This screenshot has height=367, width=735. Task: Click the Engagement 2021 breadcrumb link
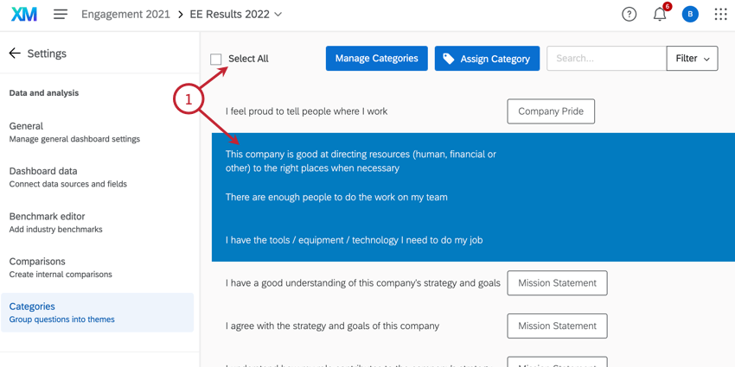[125, 15]
